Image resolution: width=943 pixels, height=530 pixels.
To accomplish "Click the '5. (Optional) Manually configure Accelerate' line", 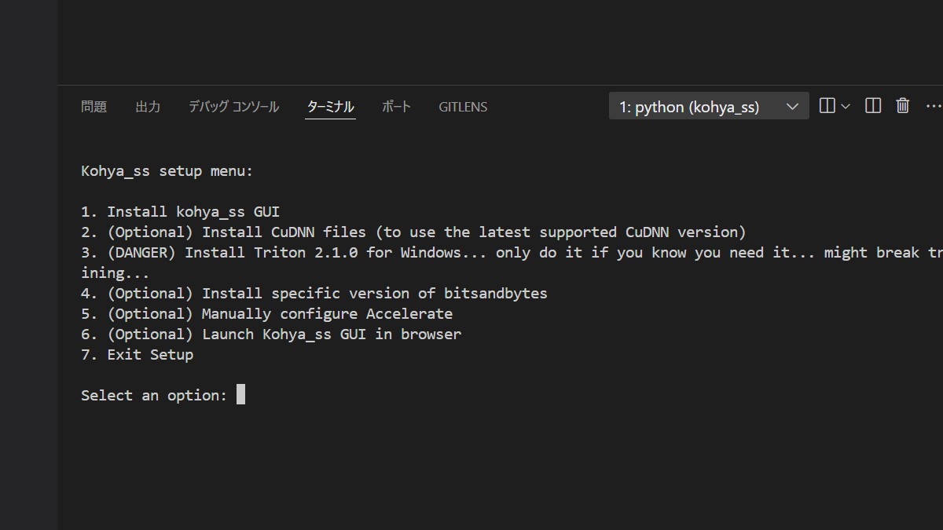I will (267, 314).
